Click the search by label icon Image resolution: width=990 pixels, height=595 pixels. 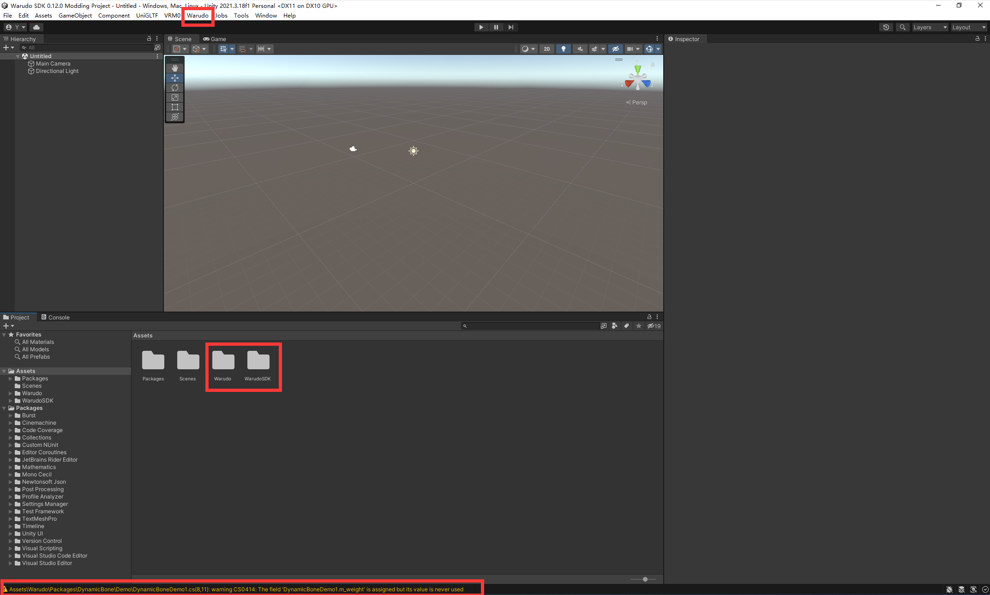627,326
